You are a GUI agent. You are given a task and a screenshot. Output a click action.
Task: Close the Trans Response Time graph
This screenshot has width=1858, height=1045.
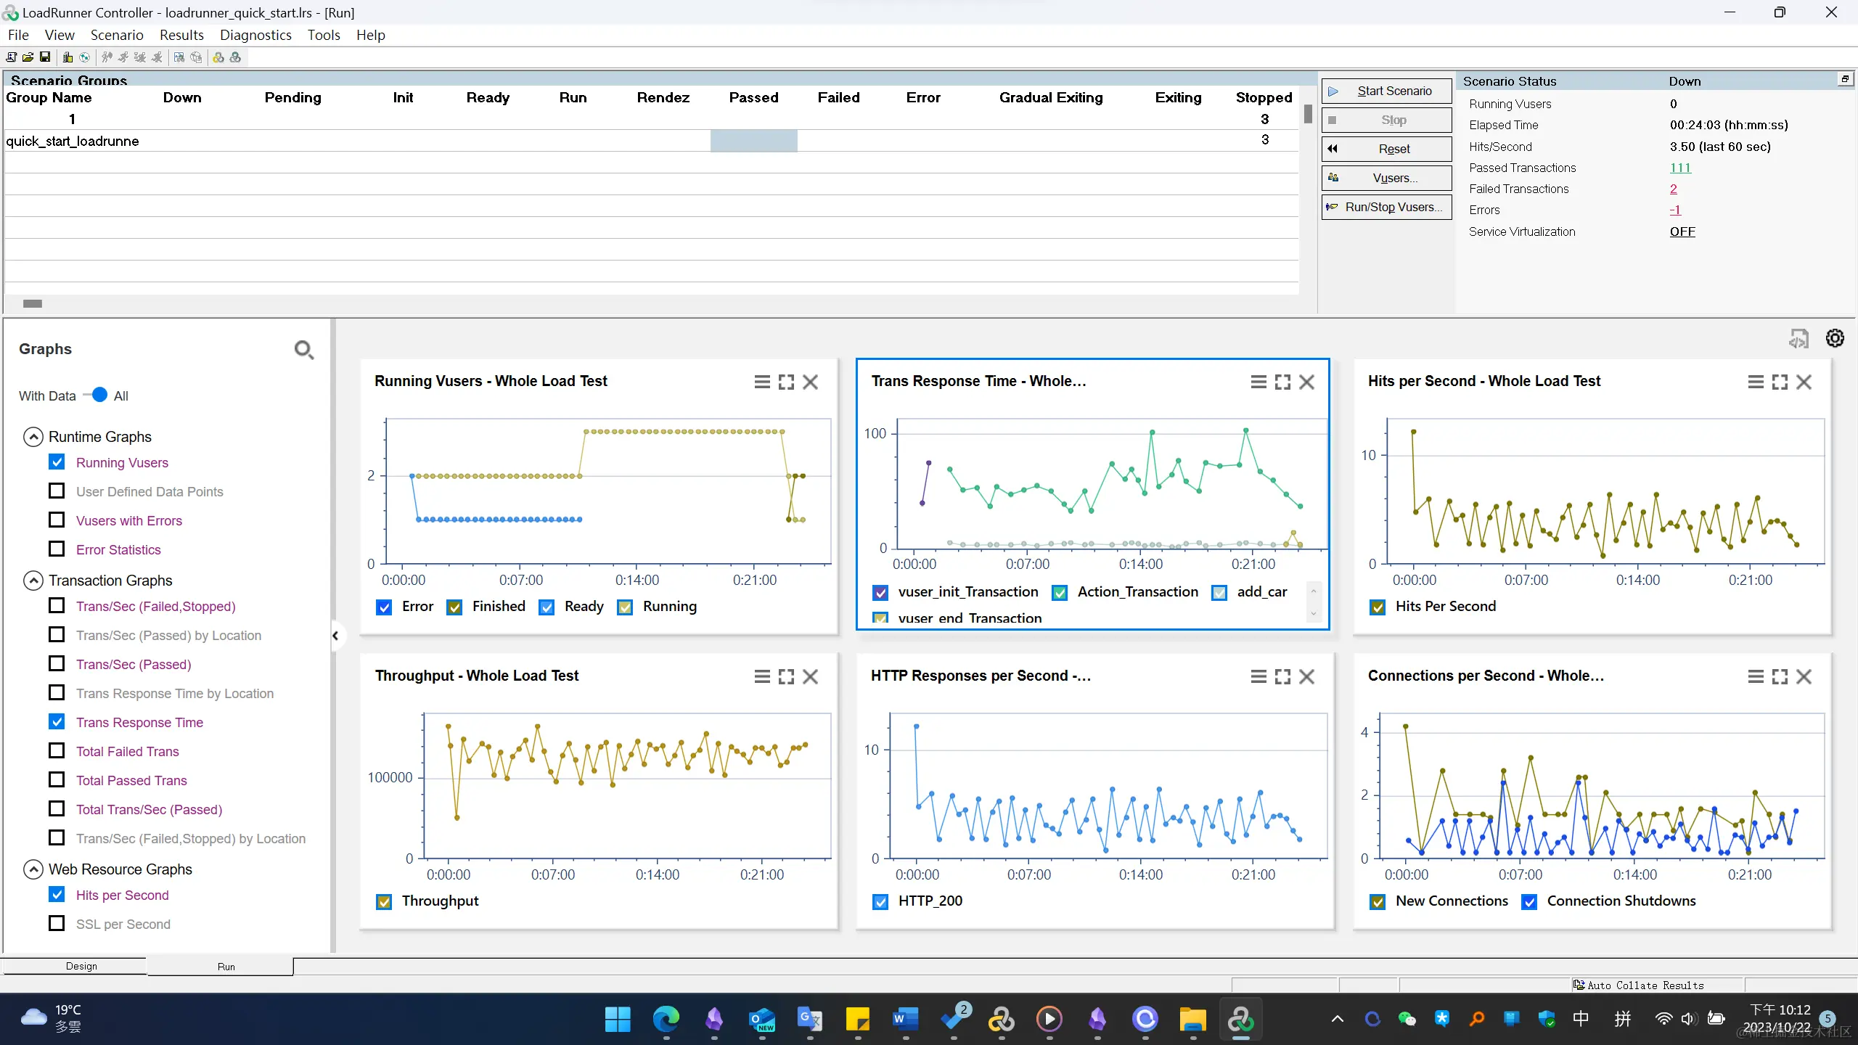(x=1307, y=382)
